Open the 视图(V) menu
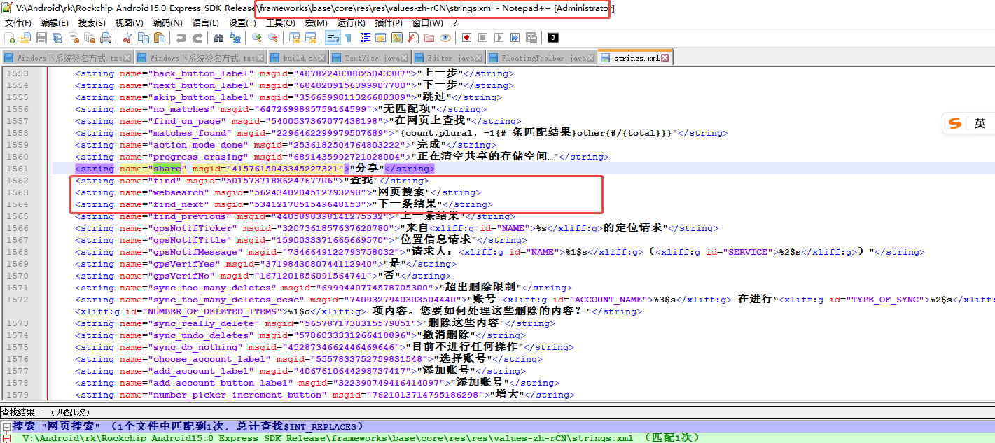 click(x=130, y=23)
